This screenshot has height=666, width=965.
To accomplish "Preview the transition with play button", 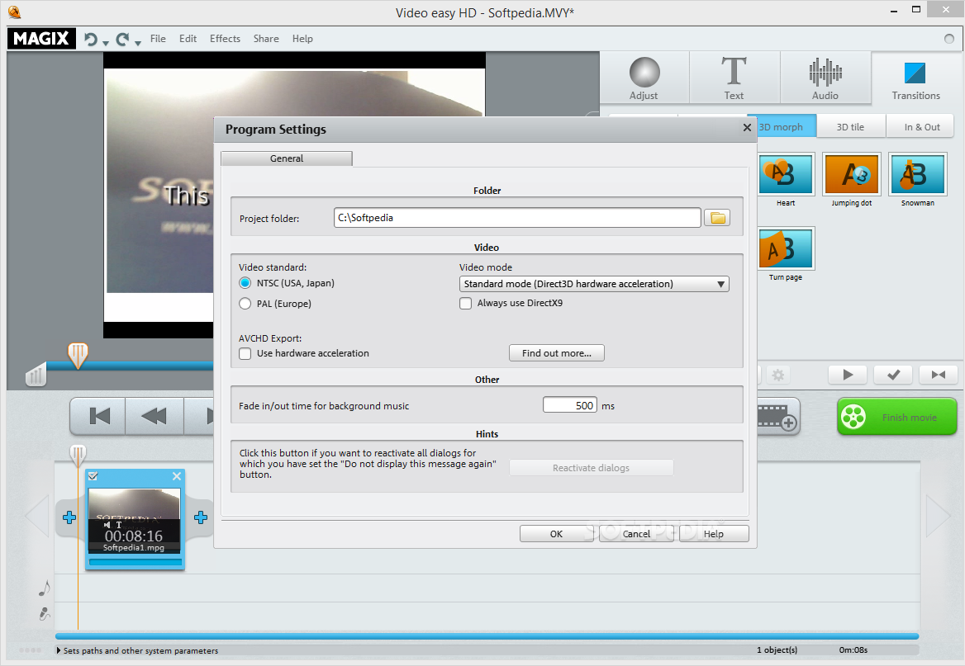I will [848, 375].
